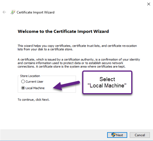Click the "Store Location" group label
The width and height of the screenshot is (153, 141).
[30, 76]
